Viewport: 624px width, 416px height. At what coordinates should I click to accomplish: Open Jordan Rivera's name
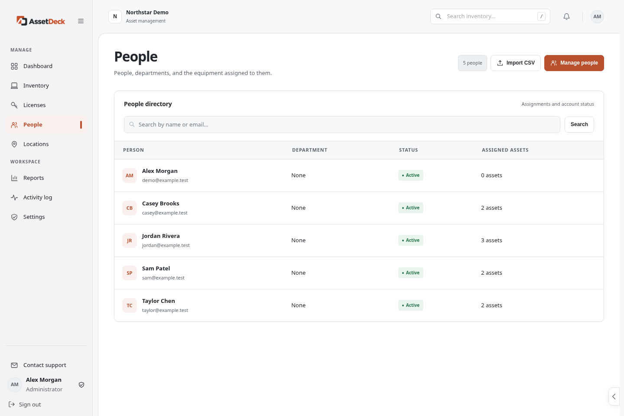tap(161, 236)
